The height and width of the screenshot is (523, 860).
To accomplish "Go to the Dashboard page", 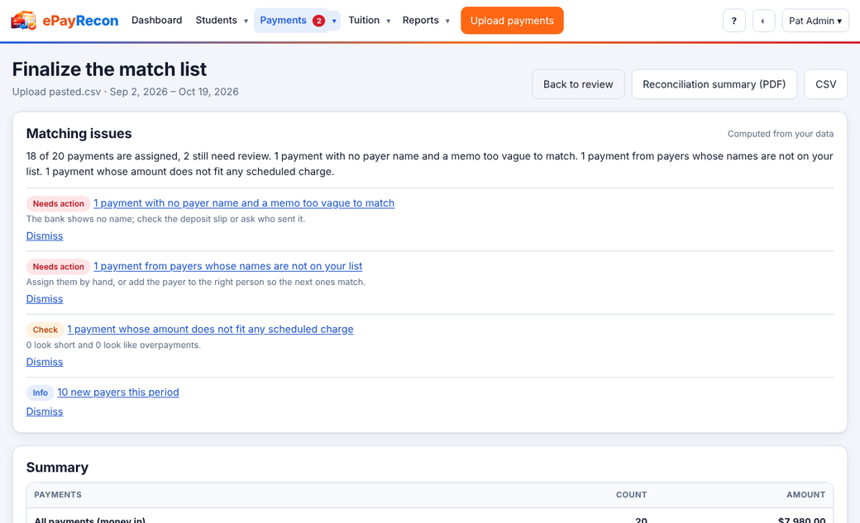I will [157, 21].
